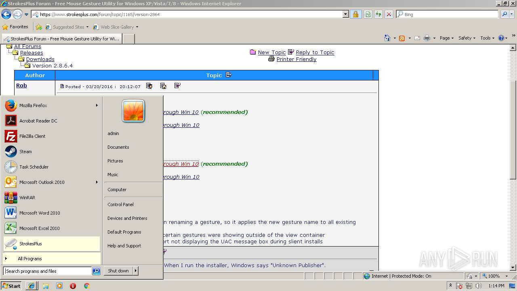Image resolution: width=517 pixels, height=291 pixels.
Task: Open Default Programs
Action: click(x=124, y=232)
